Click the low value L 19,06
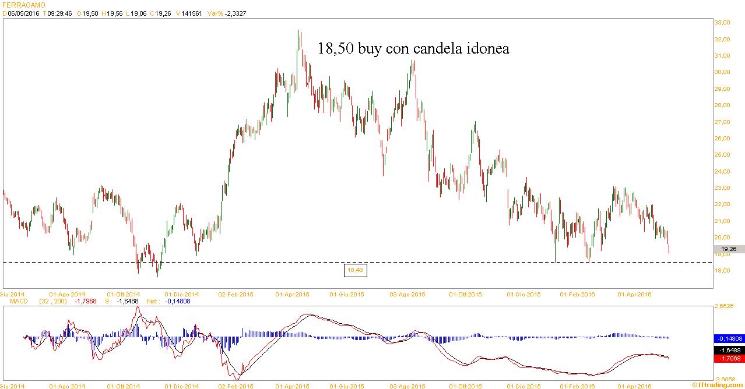Viewport: 745px width, 389px height. pyautogui.click(x=136, y=13)
